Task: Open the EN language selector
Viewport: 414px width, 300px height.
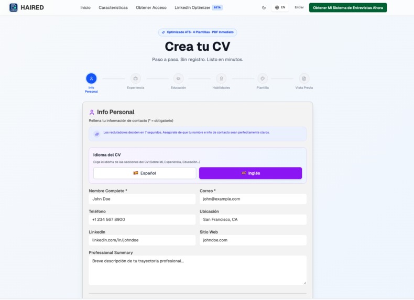Action: (x=280, y=8)
